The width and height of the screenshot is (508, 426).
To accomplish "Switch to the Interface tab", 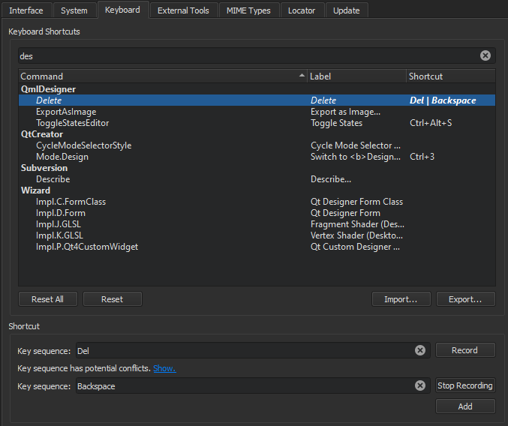I will click(26, 10).
